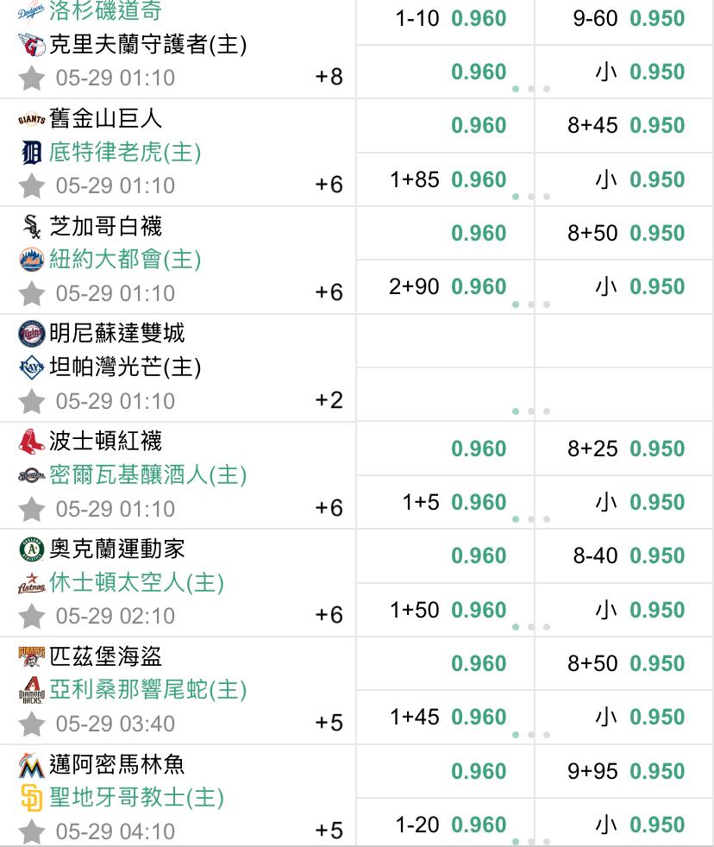714x847 pixels.
Task: Expand +8 more bets for Cleveland Guardians game
Action: pyautogui.click(x=329, y=77)
